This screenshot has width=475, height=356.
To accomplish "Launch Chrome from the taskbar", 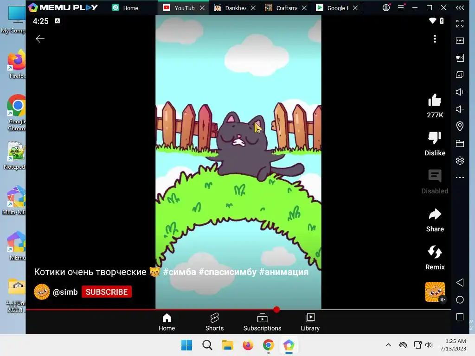I will [x=269, y=345].
